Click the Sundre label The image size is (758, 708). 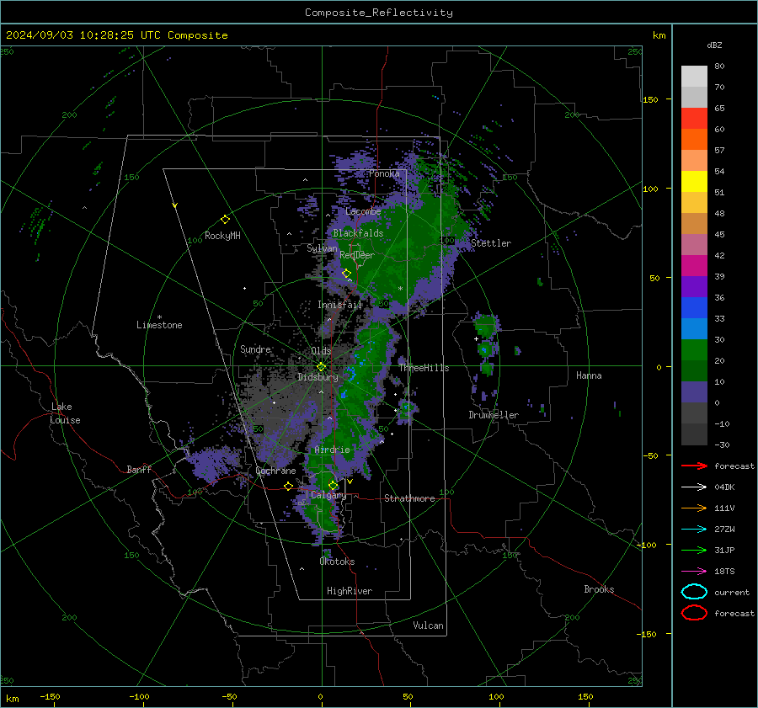tap(255, 349)
